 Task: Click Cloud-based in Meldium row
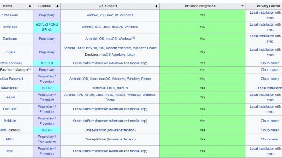(x=270, y=121)
